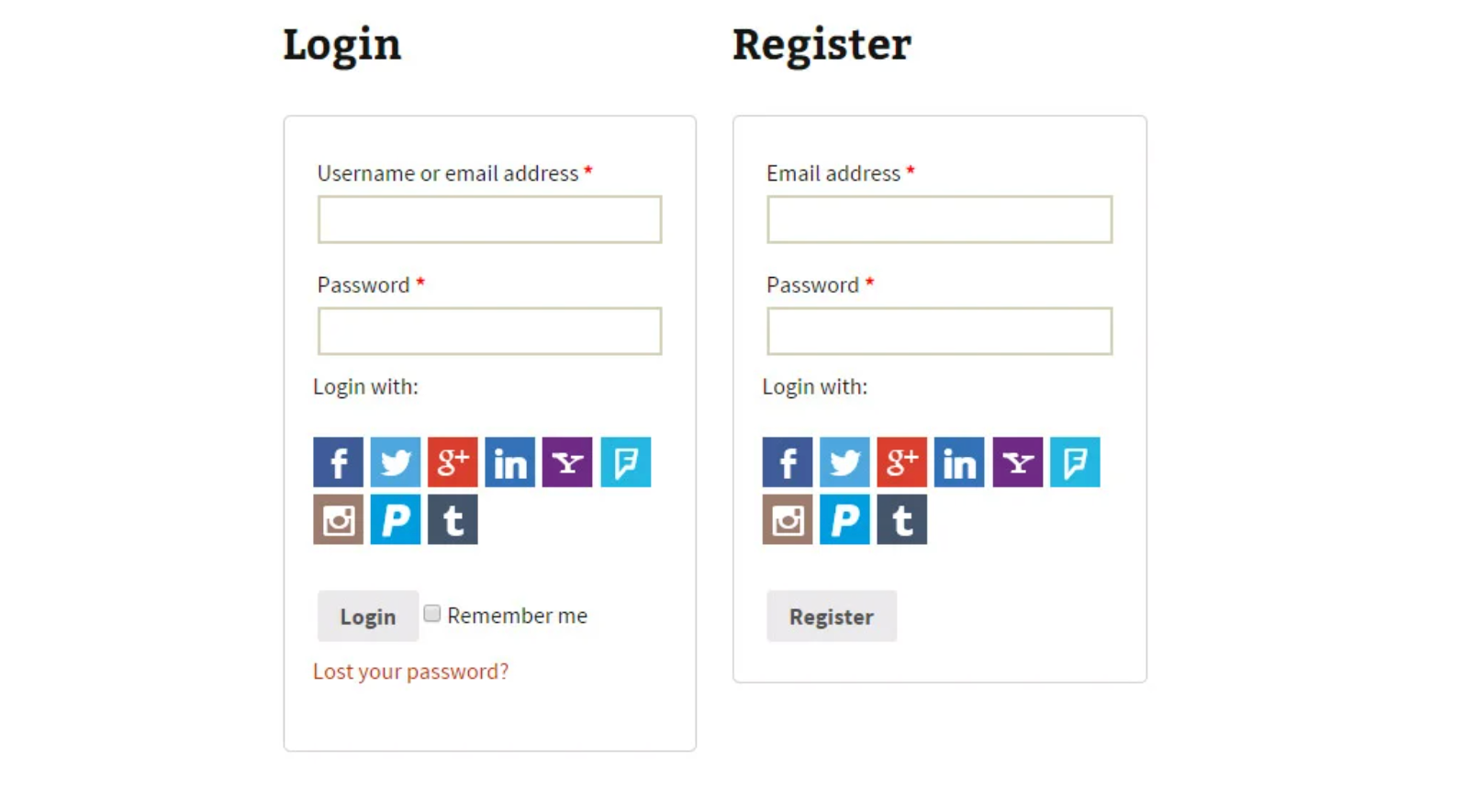
Task: Click the blue P icon on Login form
Action: pos(395,519)
